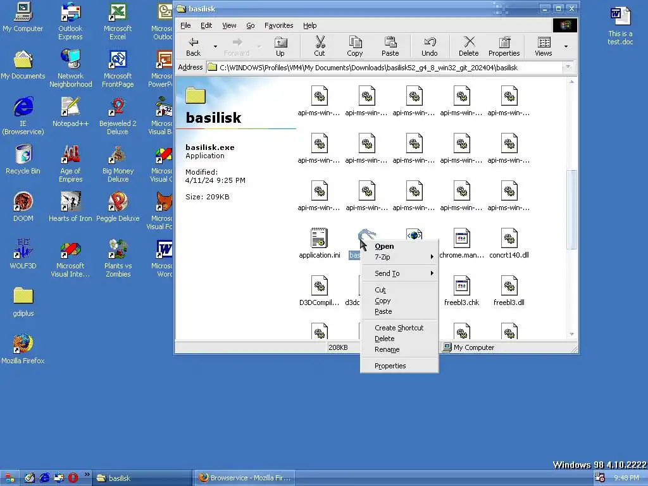The height and width of the screenshot is (486, 648).
Task: Expand the Views dropdown arrow
Action: (x=566, y=46)
